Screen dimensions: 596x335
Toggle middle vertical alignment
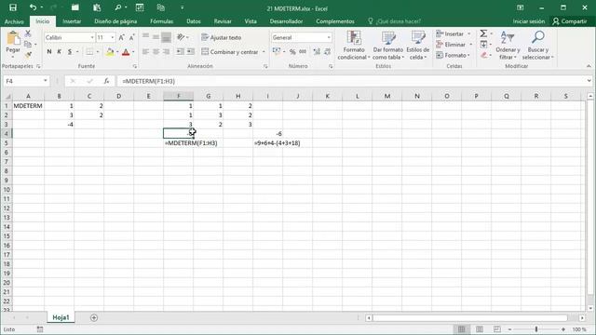(x=156, y=37)
